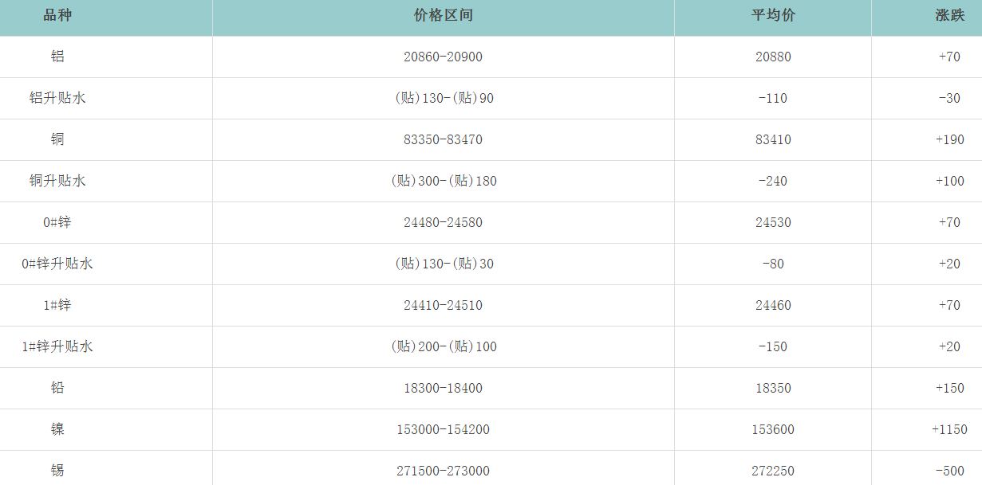Click the 铜 price range 83350-83470
982x485 pixels.
pos(443,139)
